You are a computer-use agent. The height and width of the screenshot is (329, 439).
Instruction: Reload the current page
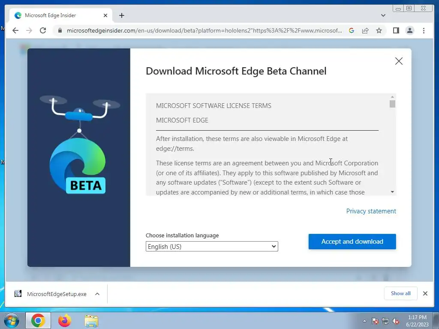click(43, 30)
